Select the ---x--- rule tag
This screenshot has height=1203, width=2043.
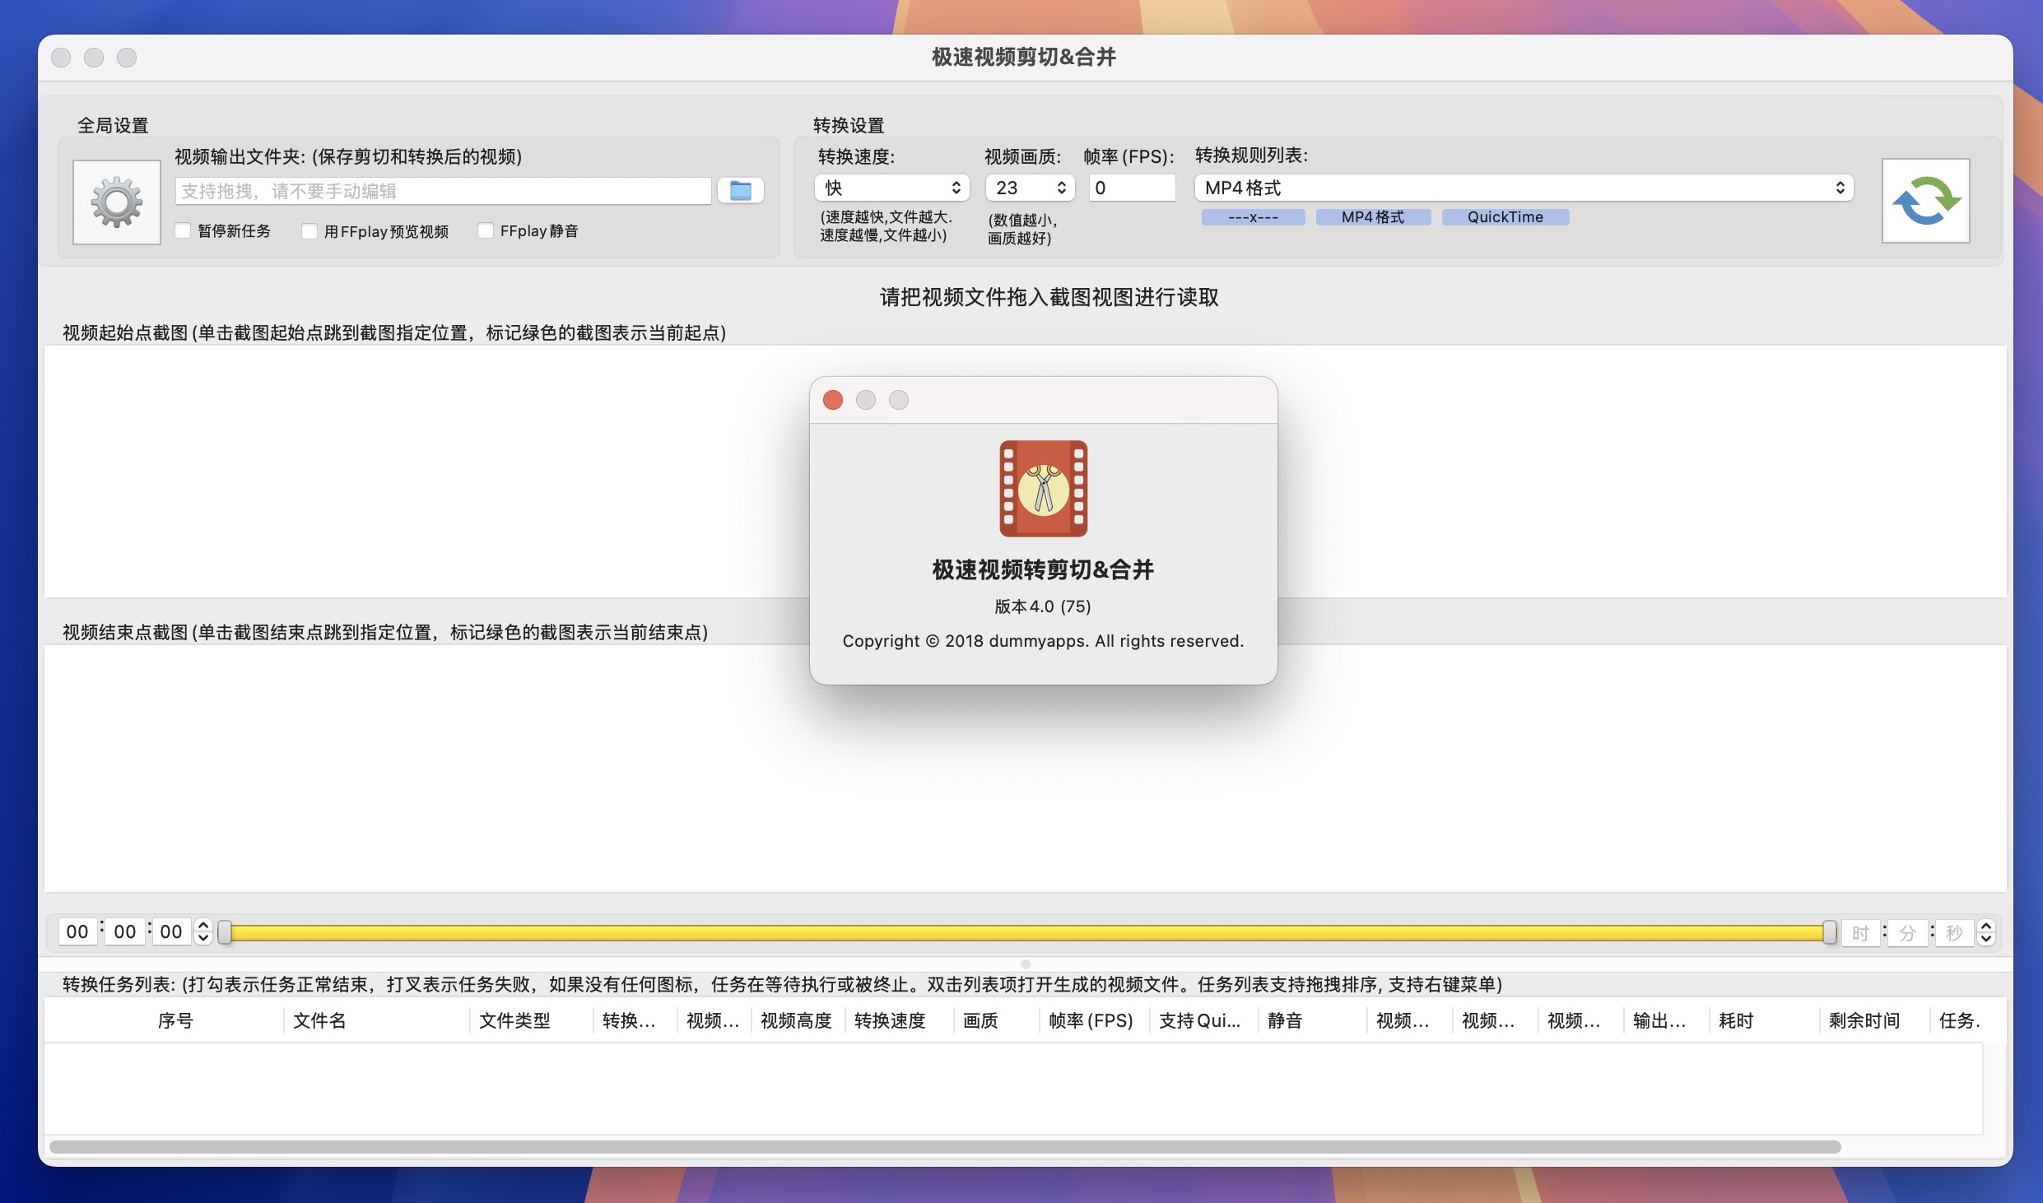click(1253, 217)
